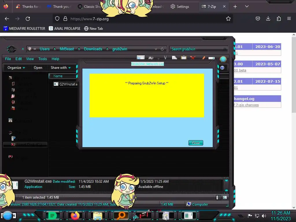The height and width of the screenshot is (222, 296).
Task: Open the Firefox extensions icon
Action: coord(279,18)
